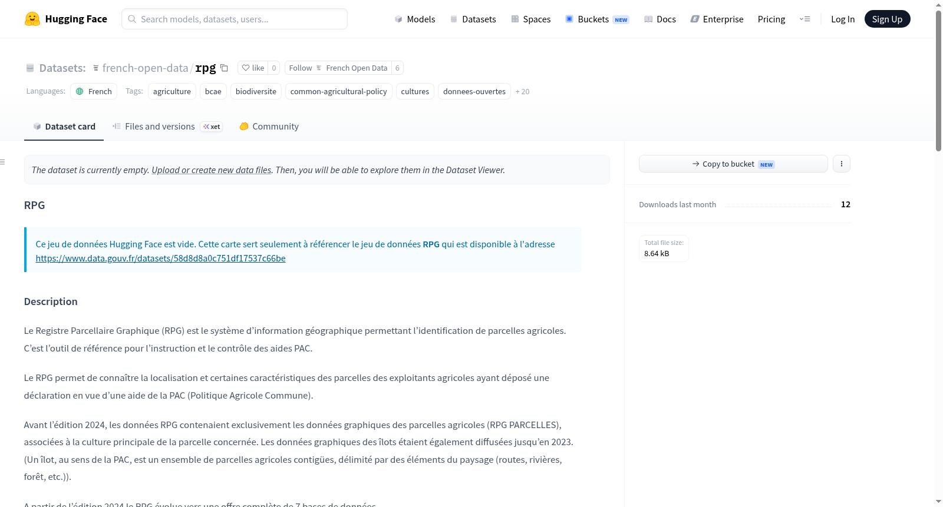The image size is (943, 507).
Task: Copy dataset name with clipboard icon
Action: pyautogui.click(x=224, y=68)
